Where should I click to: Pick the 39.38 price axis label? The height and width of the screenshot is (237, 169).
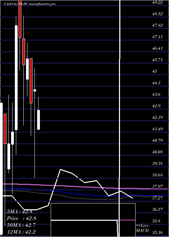pos(158,164)
